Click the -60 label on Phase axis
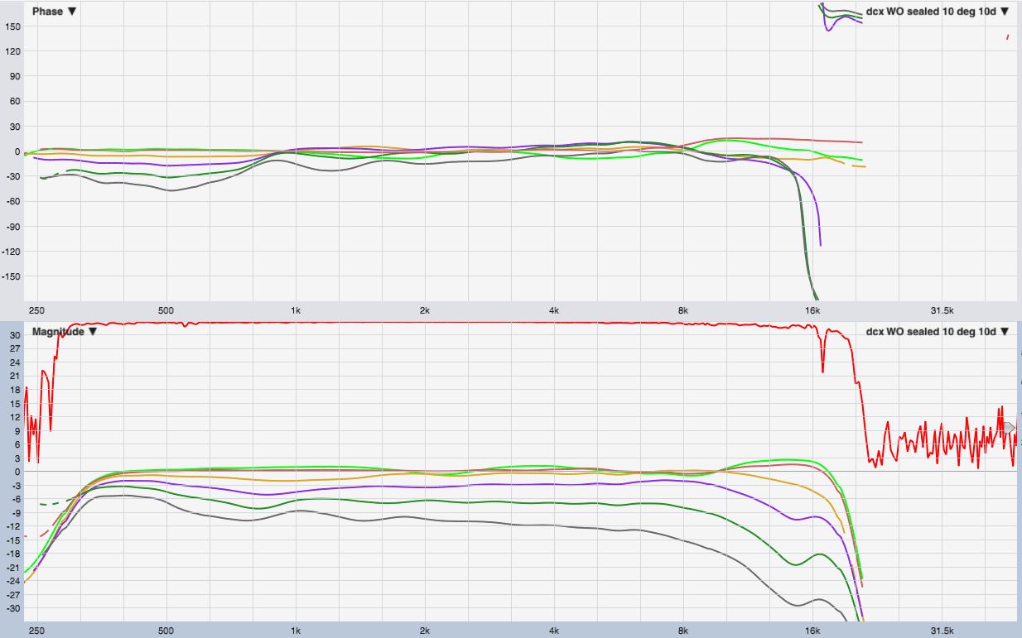 click(x=12, y=201)
